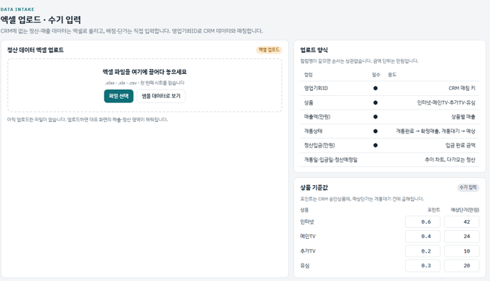
Task: Click the 필수 table header
Action: coord(376,75)
